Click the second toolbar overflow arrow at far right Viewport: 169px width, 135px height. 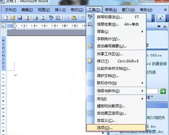(167, 18)
